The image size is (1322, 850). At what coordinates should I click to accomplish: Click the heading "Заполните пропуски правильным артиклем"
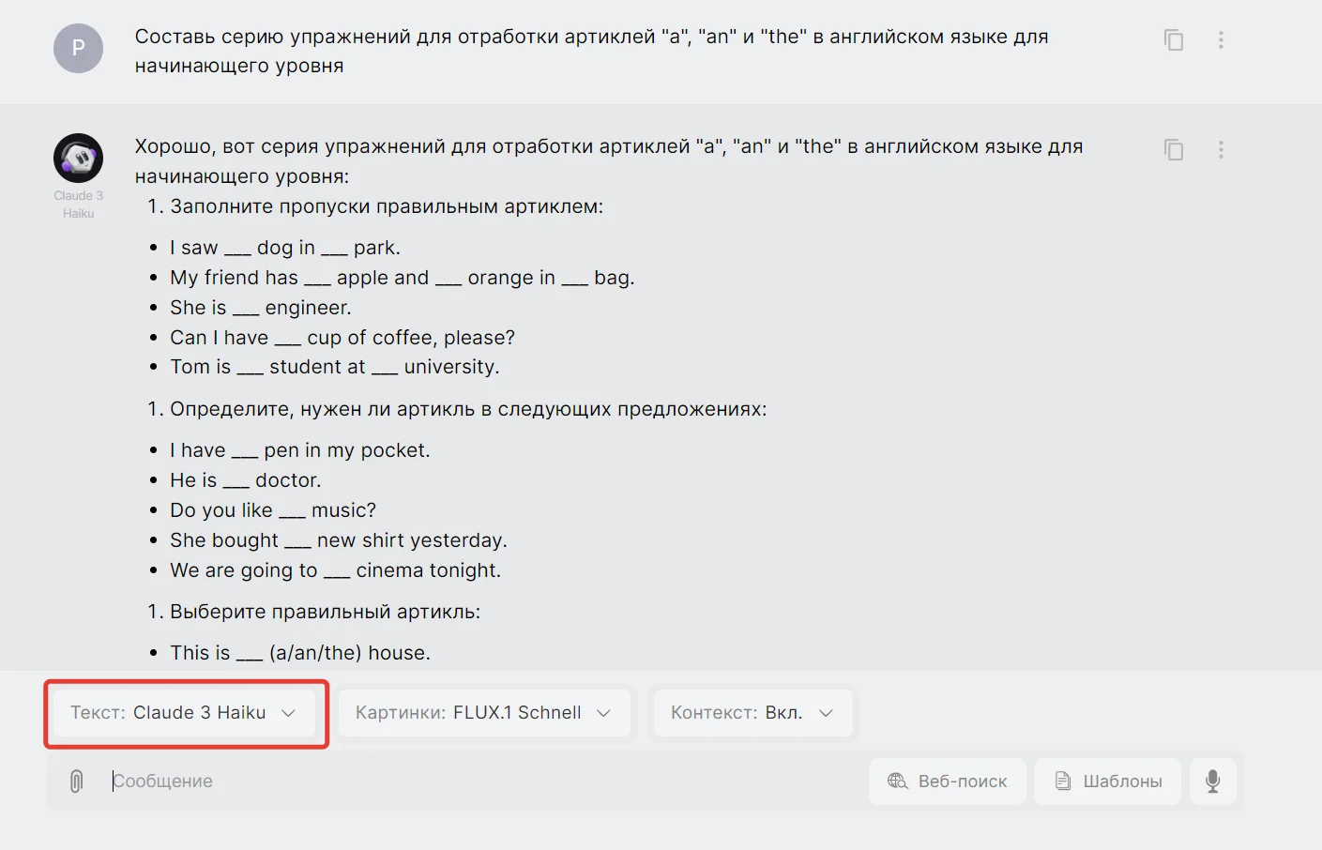pos(386,206)
